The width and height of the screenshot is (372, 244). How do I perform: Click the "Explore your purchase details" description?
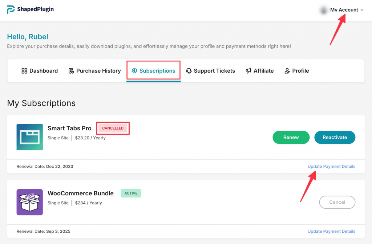click(x=149, y=46)
